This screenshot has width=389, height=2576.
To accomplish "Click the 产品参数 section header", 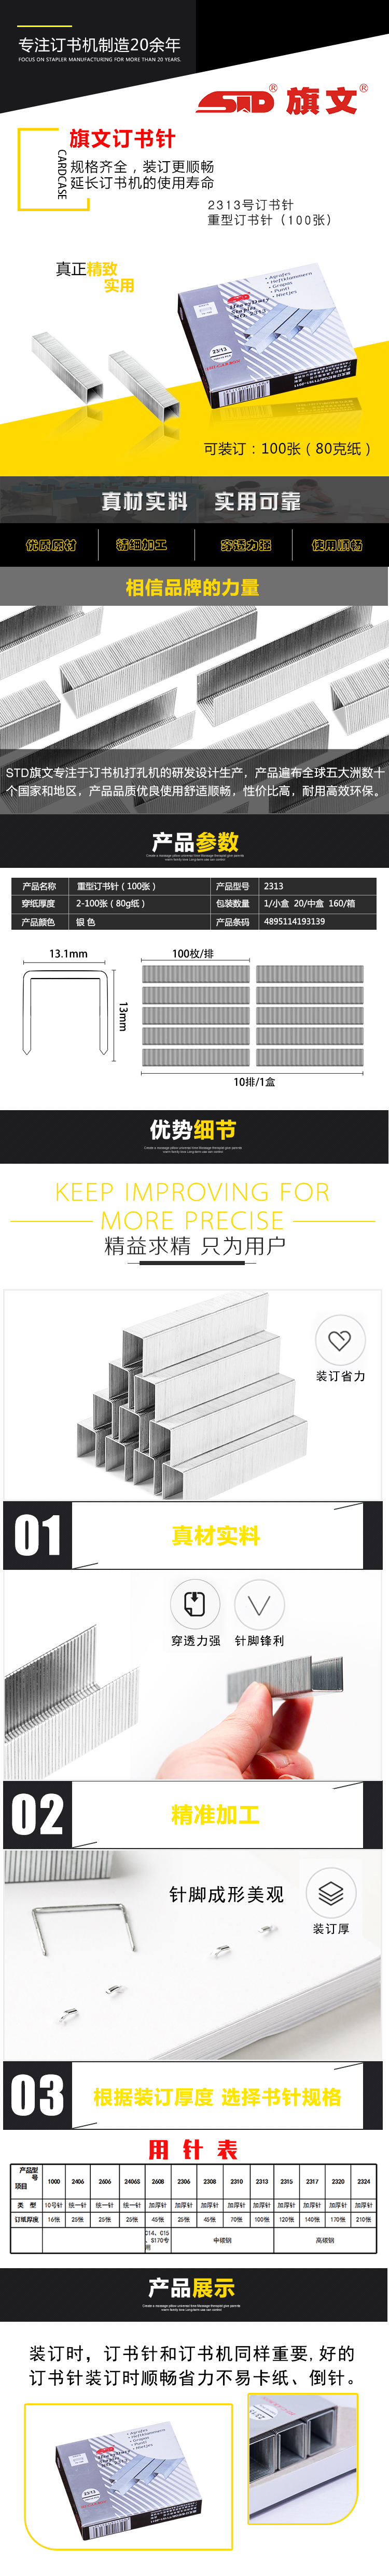I will 195,842.
